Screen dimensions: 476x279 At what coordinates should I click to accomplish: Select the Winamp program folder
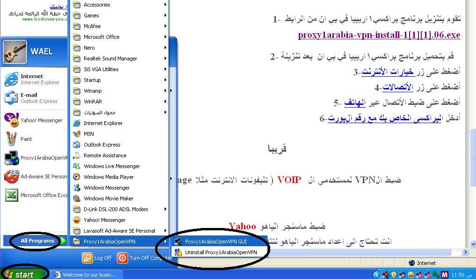120,91
